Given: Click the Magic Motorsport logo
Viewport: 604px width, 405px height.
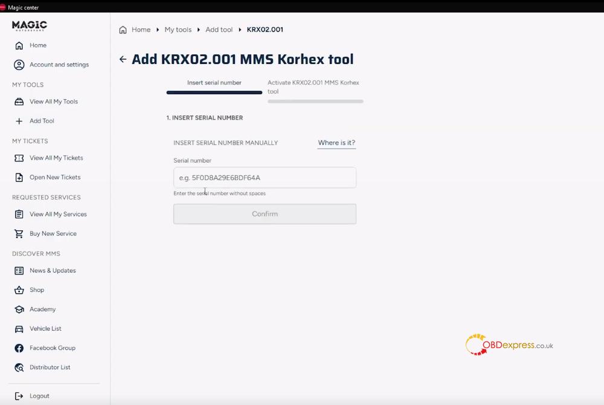Looking at the screenshot, I should (x=30, y=25).
